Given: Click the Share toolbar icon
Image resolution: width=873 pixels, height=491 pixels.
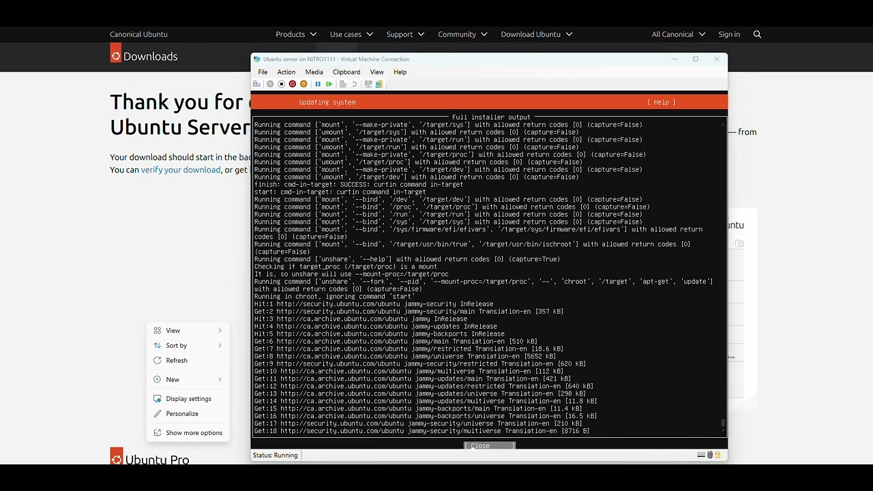Looking at the screenshot, I should pos(379,84).
